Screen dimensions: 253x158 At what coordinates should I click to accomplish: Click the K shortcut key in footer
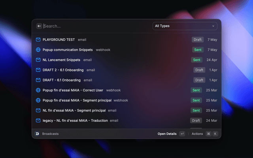(215, 134)
